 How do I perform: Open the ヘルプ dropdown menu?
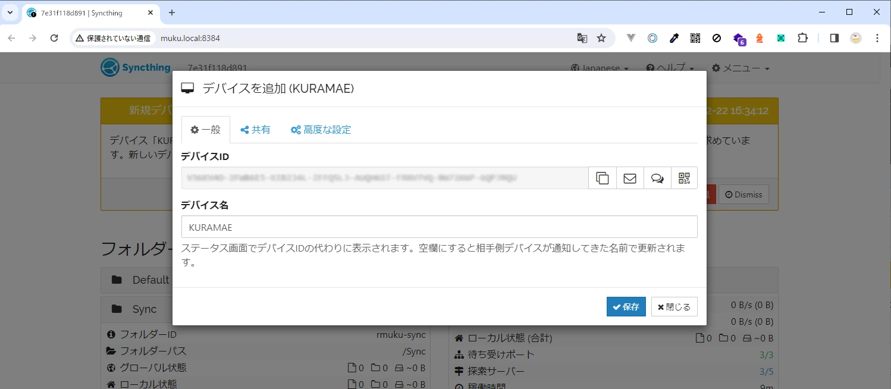coord(670,68)
